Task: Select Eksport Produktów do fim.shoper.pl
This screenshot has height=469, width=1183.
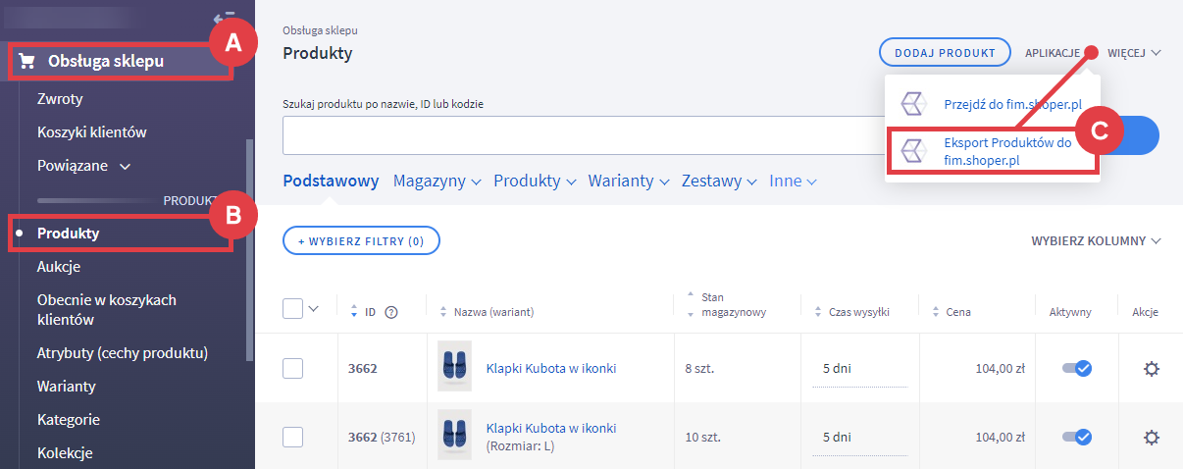Action: pyautogui.click(x=1007, y=151)
